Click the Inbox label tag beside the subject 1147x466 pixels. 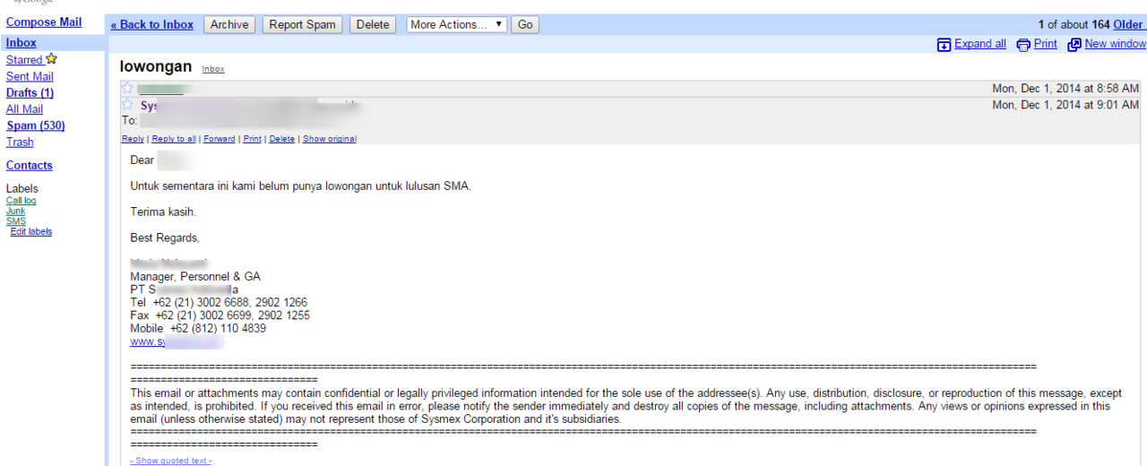coord(213,69)
